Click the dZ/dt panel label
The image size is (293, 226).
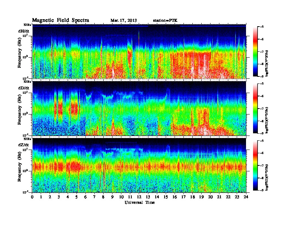(24, 145)
